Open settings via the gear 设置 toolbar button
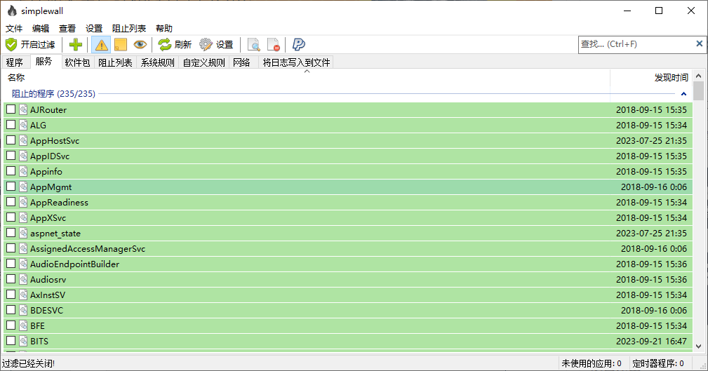The height and width of the screenshot is (371, 708). (x=216, y=44)
